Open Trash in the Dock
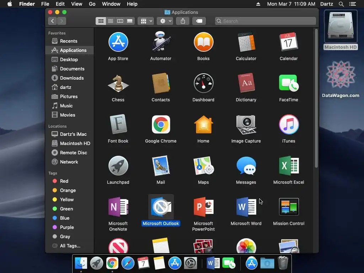The height and width of the screenshot is (273, 364). coord(283,263)
